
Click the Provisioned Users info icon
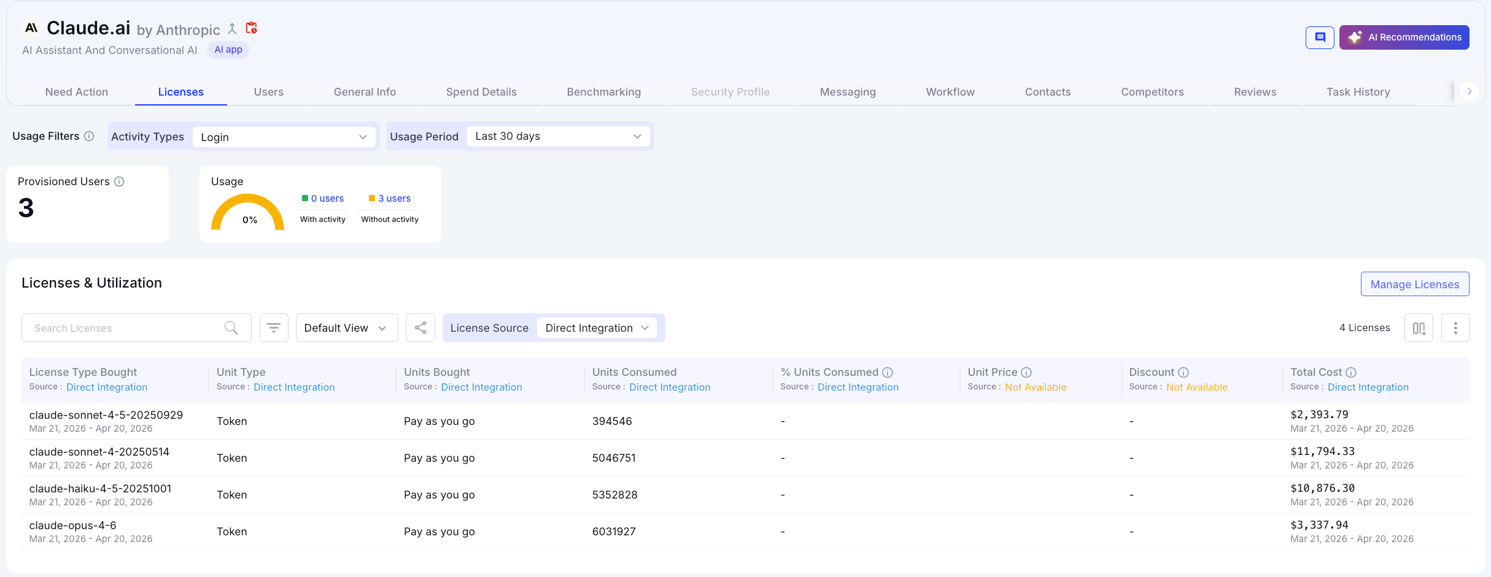120,182
